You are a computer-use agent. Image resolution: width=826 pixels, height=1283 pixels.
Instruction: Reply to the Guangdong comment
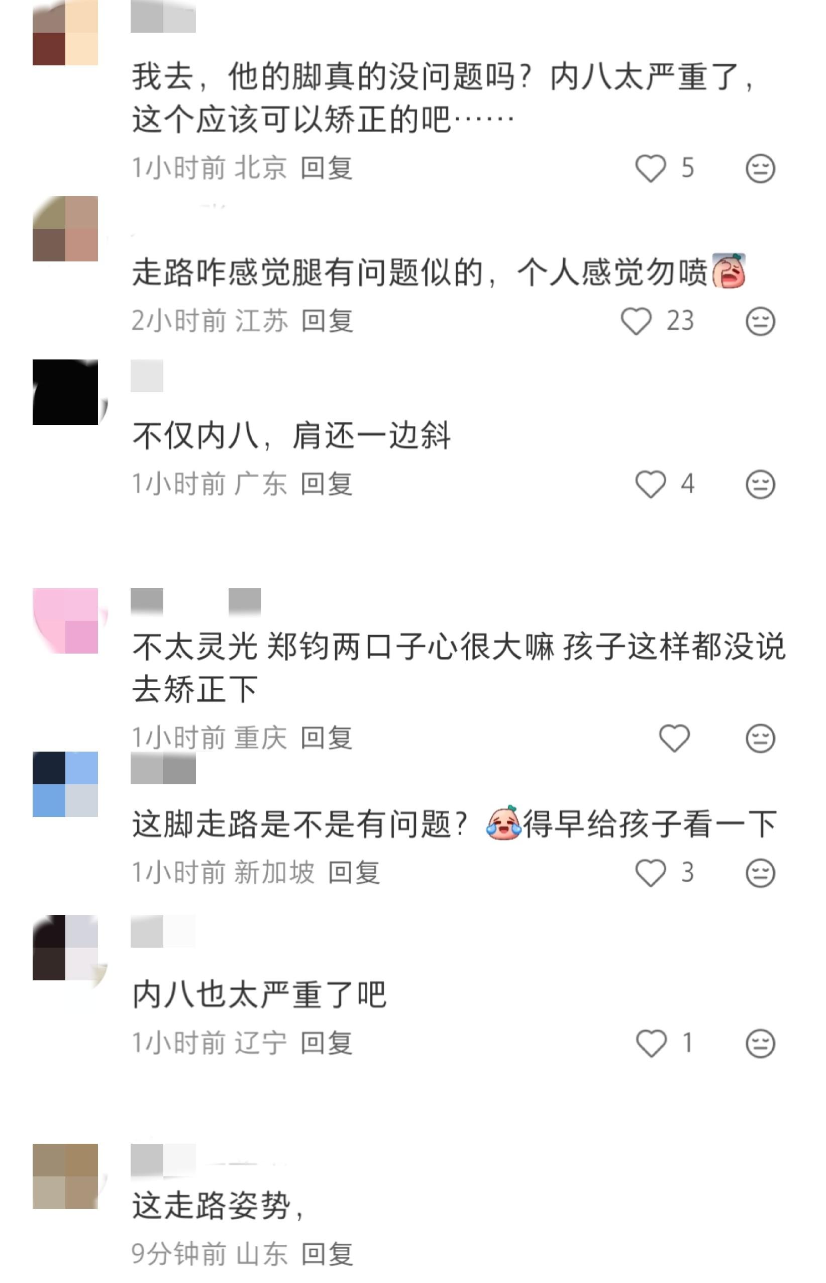coord(326,484)
